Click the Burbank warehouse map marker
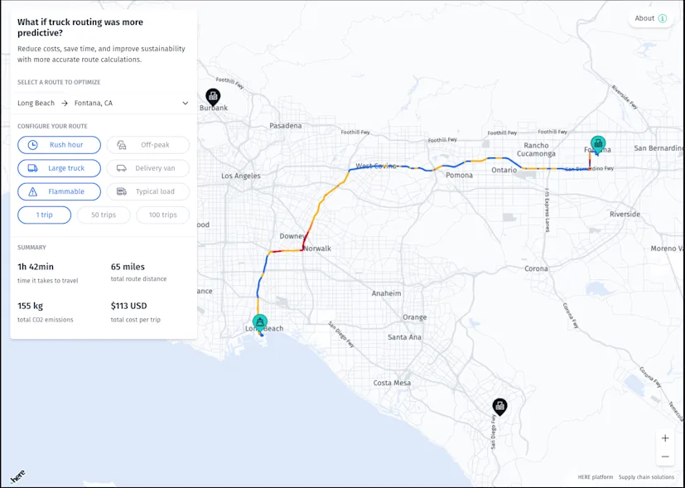 (x=213, y=98)
